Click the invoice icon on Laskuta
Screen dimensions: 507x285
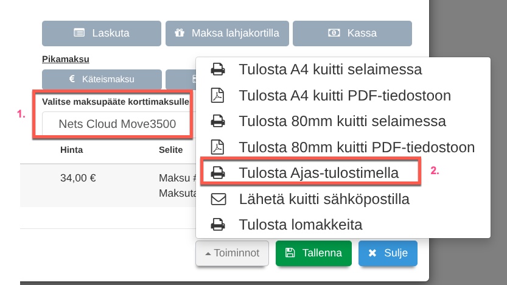point(78,33)
